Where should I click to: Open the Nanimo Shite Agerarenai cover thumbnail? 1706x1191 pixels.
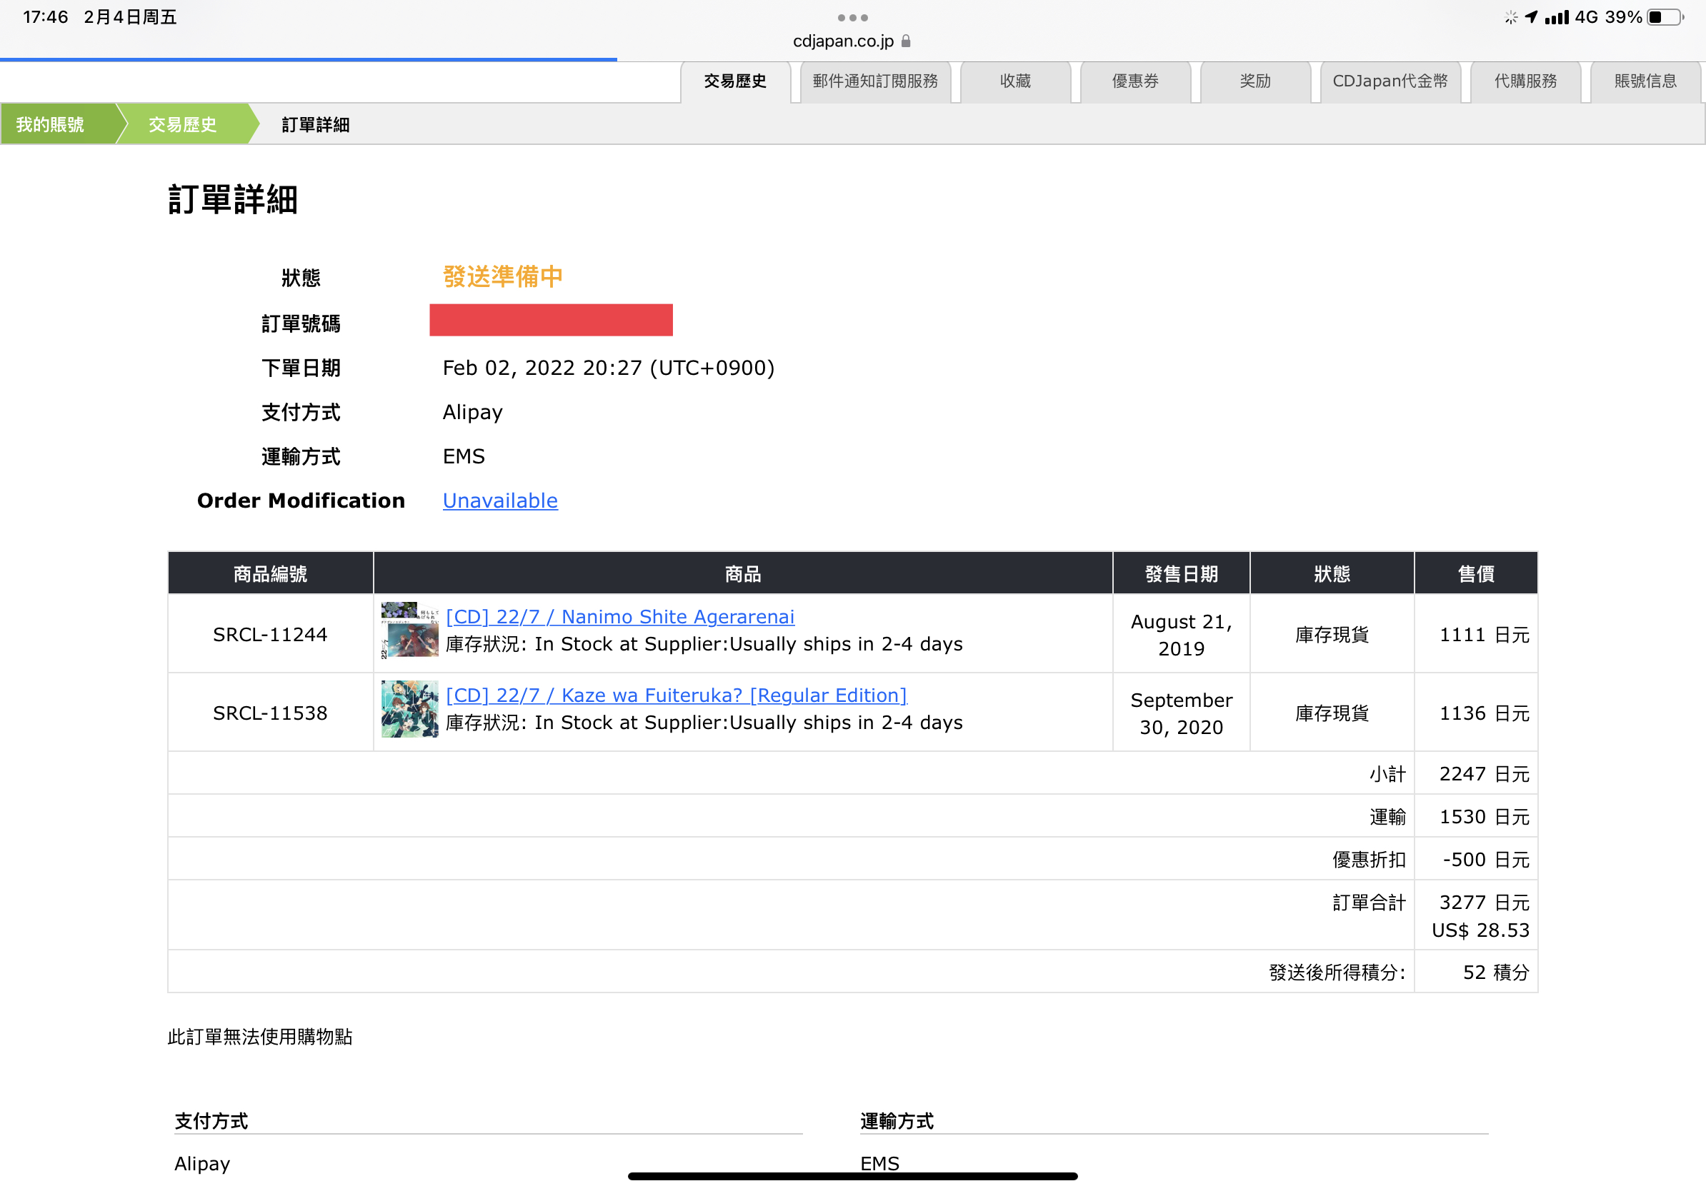409,630
